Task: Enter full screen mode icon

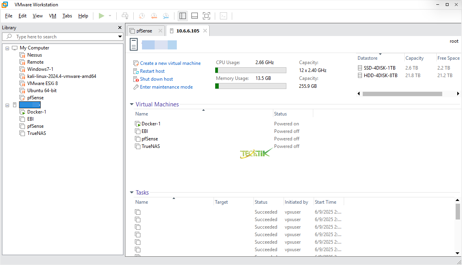Action: point(206,16)
